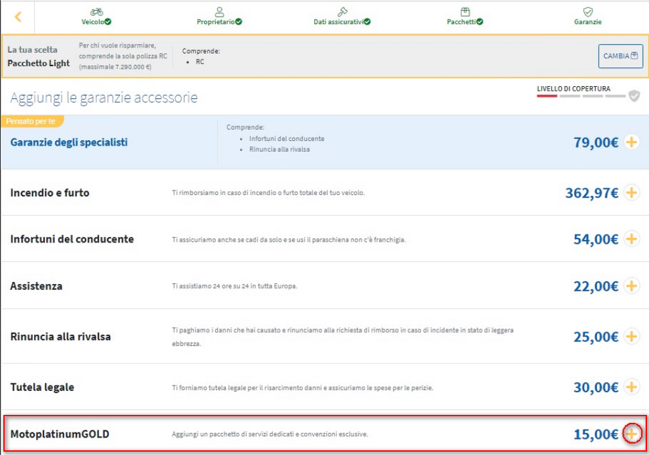Click the massimale 7.290.000 € text
Screen dimensions: 649x455
point(115,67)
